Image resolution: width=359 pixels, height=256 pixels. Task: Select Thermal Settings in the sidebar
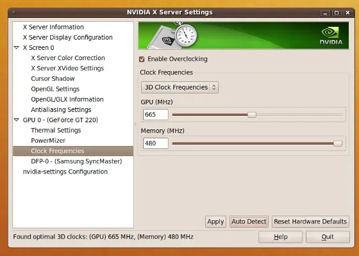click(x=56, y=131)
